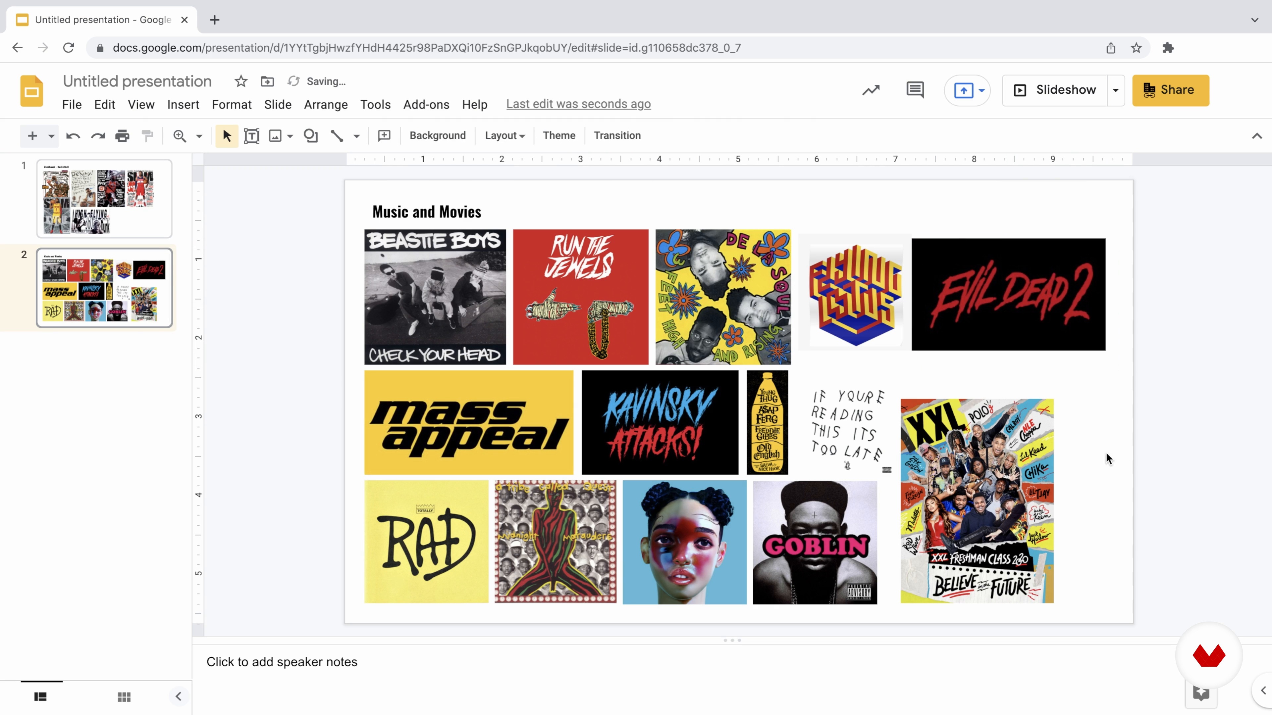Select the cursor arrow tool
Screen dimensions: 1272x715
(227, 136)
